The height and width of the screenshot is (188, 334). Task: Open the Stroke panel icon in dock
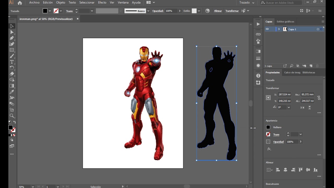258,58
